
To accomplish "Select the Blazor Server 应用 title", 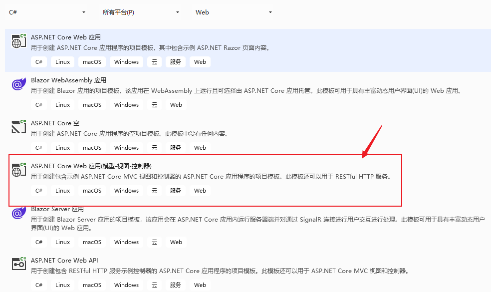I will [x=57, y=209].
